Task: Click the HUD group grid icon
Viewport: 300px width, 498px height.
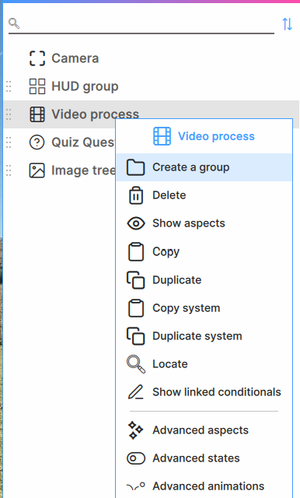Action: click(37, 86)
